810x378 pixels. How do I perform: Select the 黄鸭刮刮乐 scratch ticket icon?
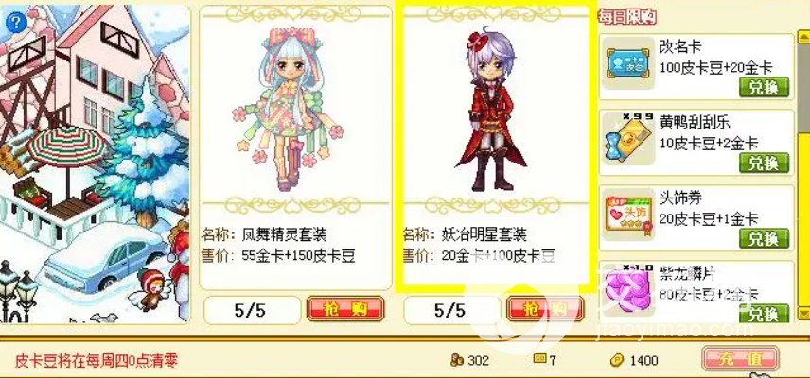click(x=628, y=139)
